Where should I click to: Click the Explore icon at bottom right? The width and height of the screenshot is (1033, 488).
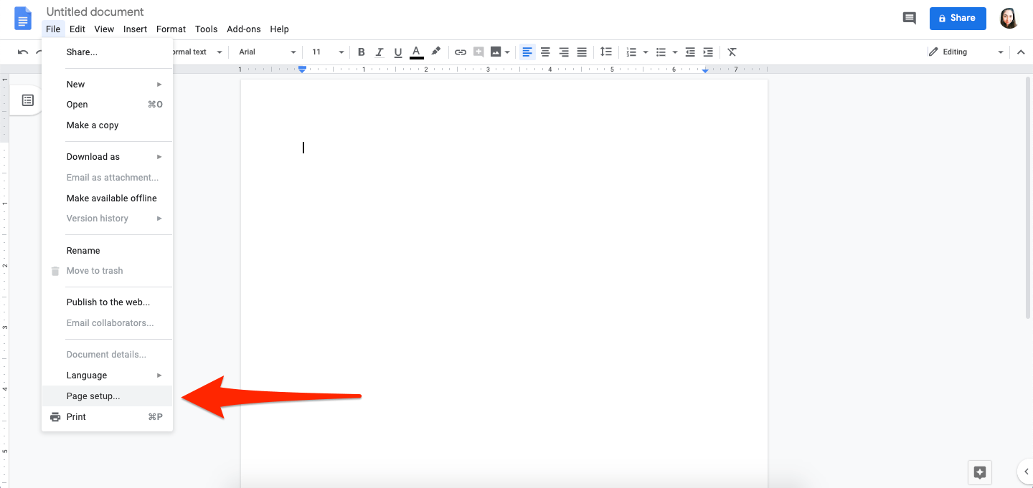click(x=980, y=472)
